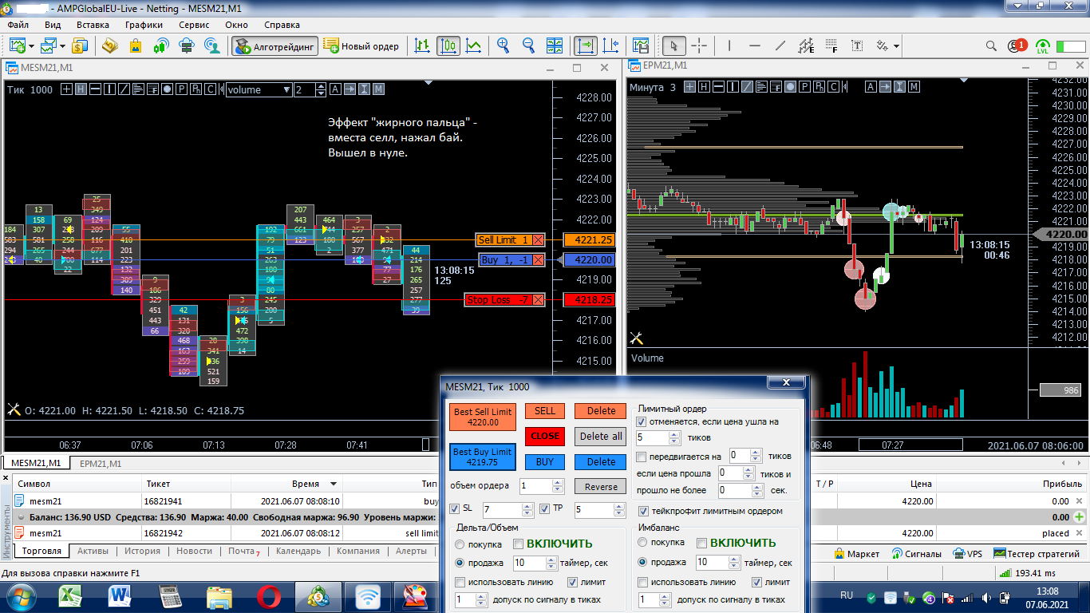Toggle chart shift from the right border

pos(611,46)
